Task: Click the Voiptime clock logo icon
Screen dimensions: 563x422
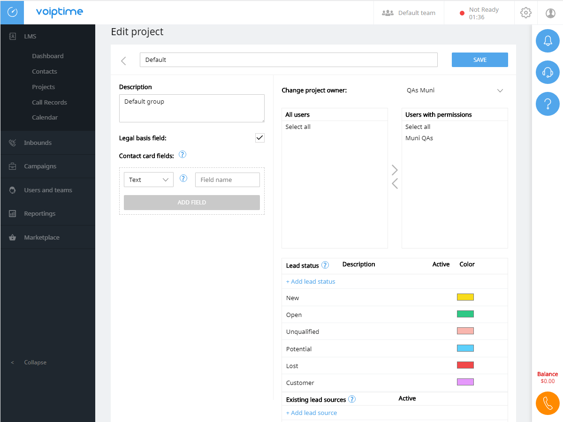Action: click(12, 13)
